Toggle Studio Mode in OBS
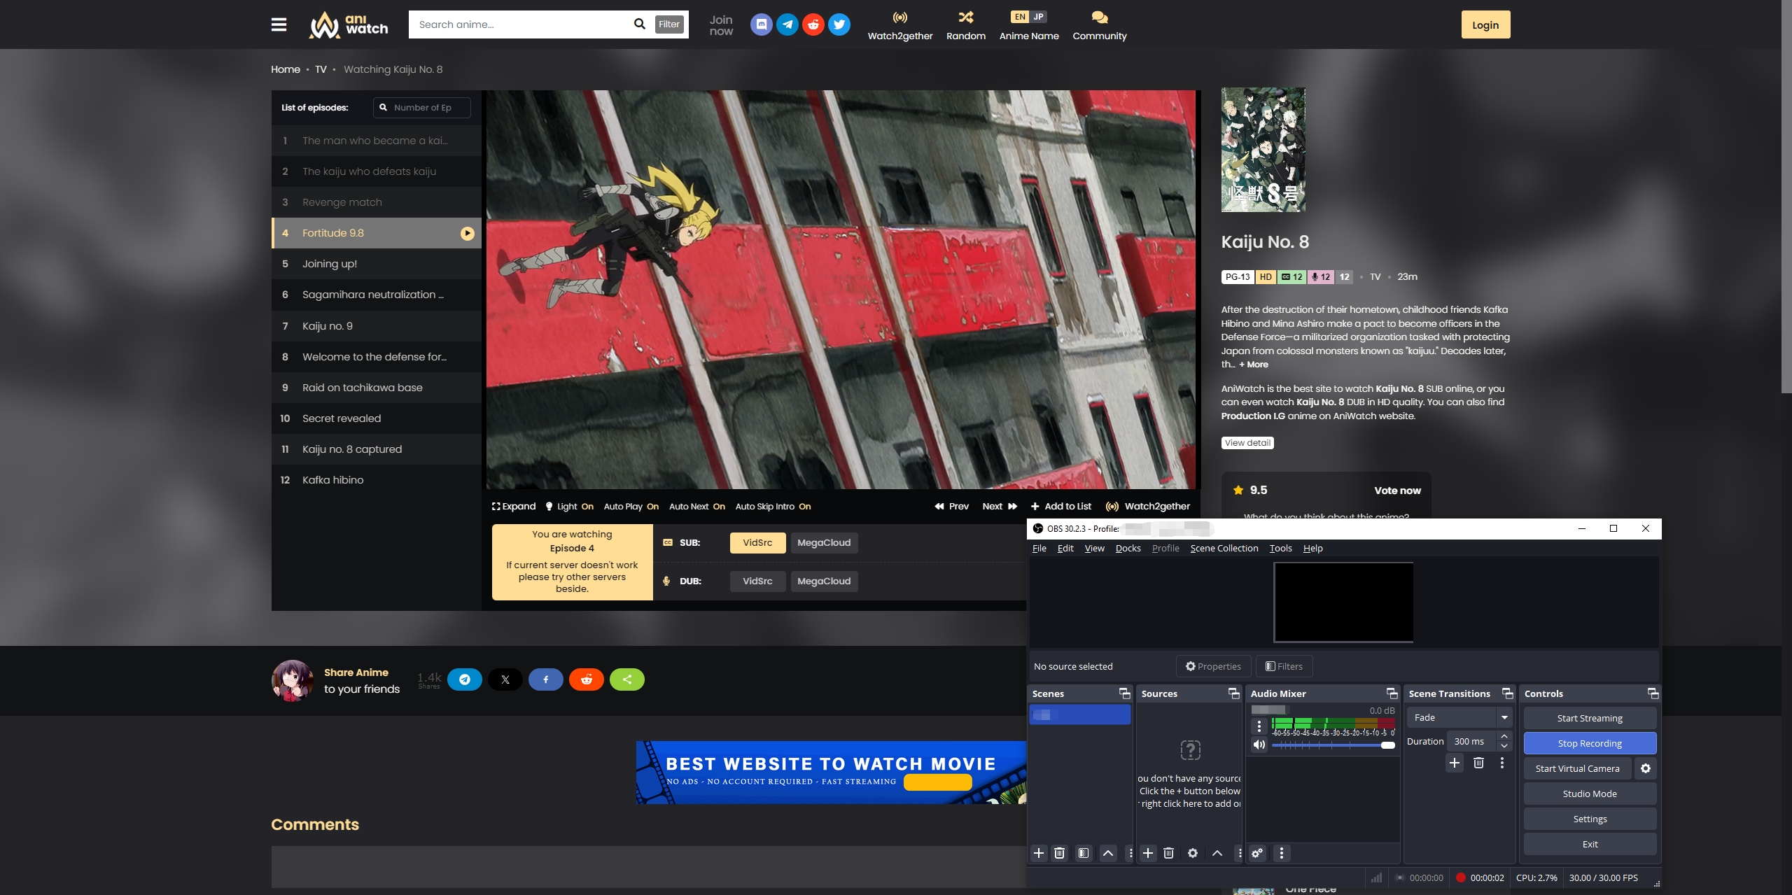The width and height of the screenshot is (1792, 895). pyautogui.click(x=1590, y=794)
